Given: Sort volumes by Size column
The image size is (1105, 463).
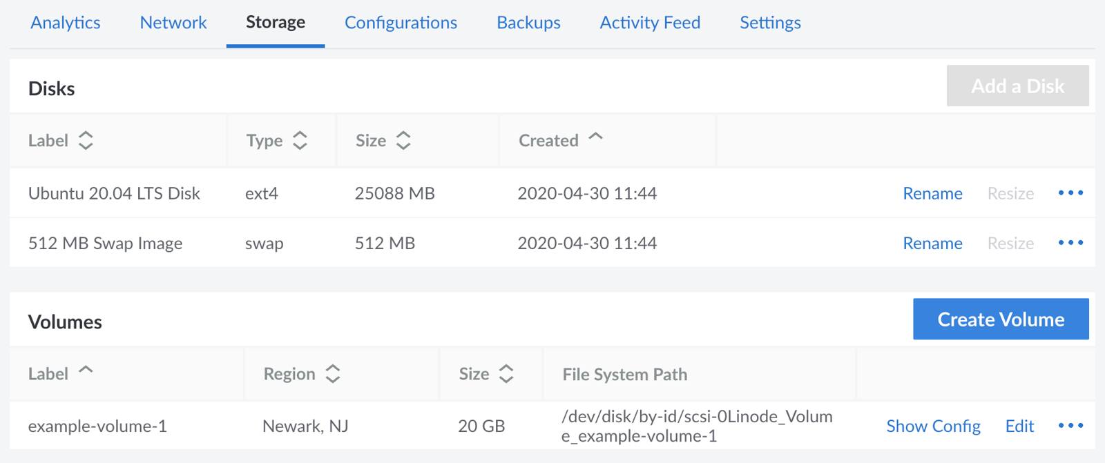Looking at the screenshot, I should coord(506,374).
